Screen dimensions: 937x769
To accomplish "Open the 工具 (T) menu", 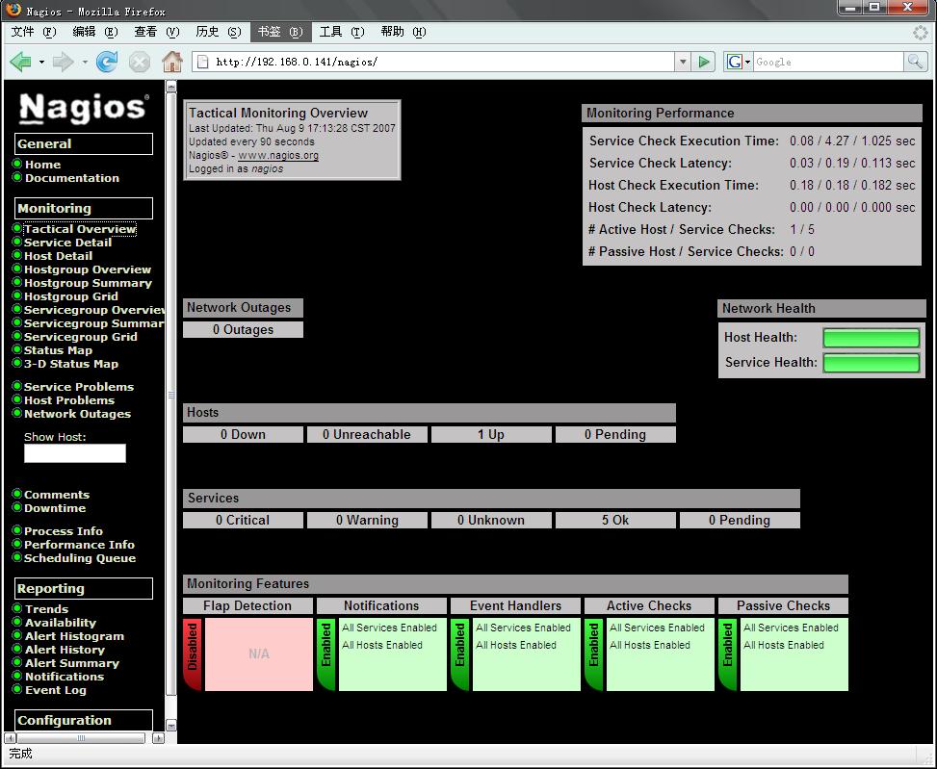I will pyautogui.click(x=342, y=32).
